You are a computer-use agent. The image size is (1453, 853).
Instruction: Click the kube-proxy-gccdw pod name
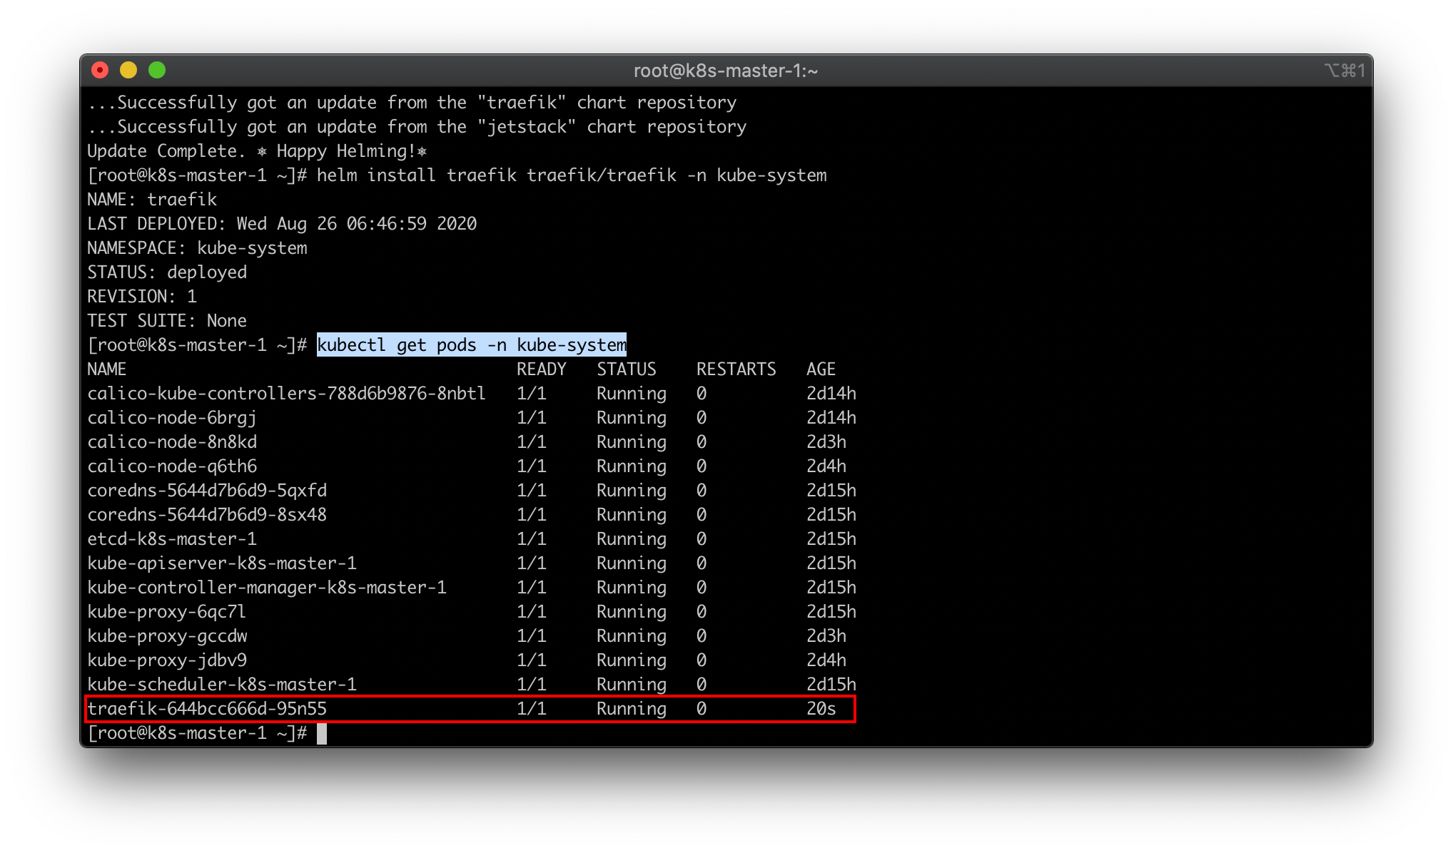click(x=167, y=636)
